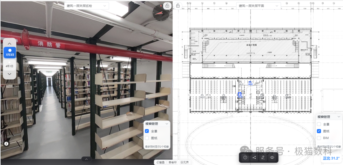Open the 建筑一层夹层巡检 dropdown
343x165 pixels.
pyautogui.click(x=86, y=6)
